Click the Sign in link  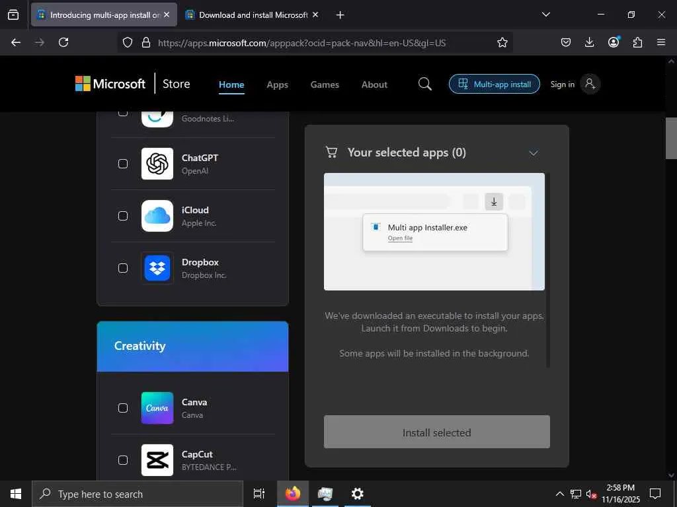click(x=562, y=84)
